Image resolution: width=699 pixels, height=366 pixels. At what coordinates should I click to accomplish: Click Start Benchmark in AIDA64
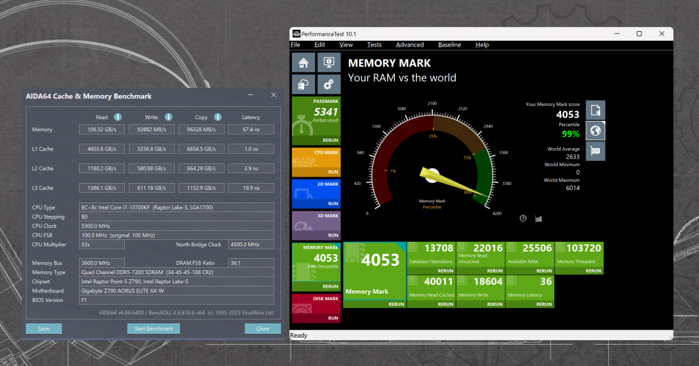point(153,328)
